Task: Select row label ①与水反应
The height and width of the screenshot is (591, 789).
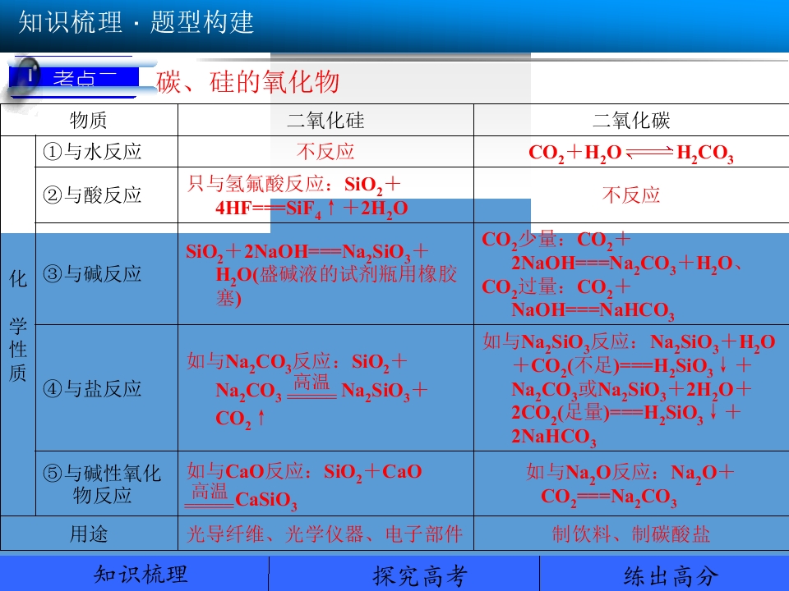Action: 92,151
